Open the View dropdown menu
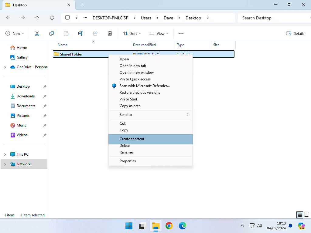This screenshot has height=233, width=311. pyautogui.click(x=159, y=33)
